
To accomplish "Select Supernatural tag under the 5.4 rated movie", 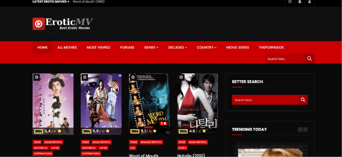I will pyautogui.click(x=43, y=154).
